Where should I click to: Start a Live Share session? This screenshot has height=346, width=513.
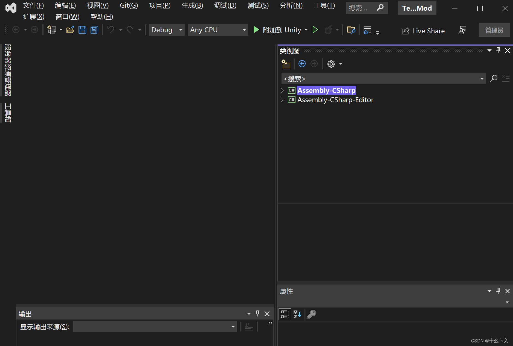[x=423, y=31]
